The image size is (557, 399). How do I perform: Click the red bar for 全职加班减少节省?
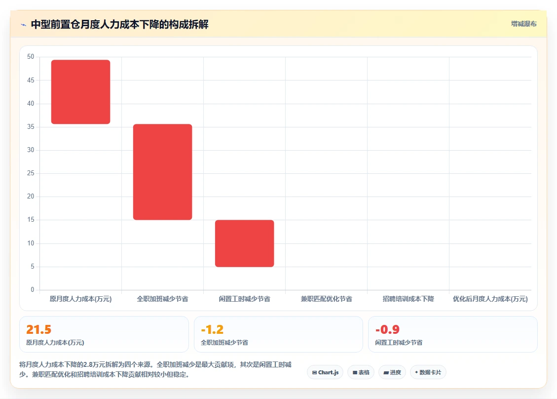tap(163, 172)
